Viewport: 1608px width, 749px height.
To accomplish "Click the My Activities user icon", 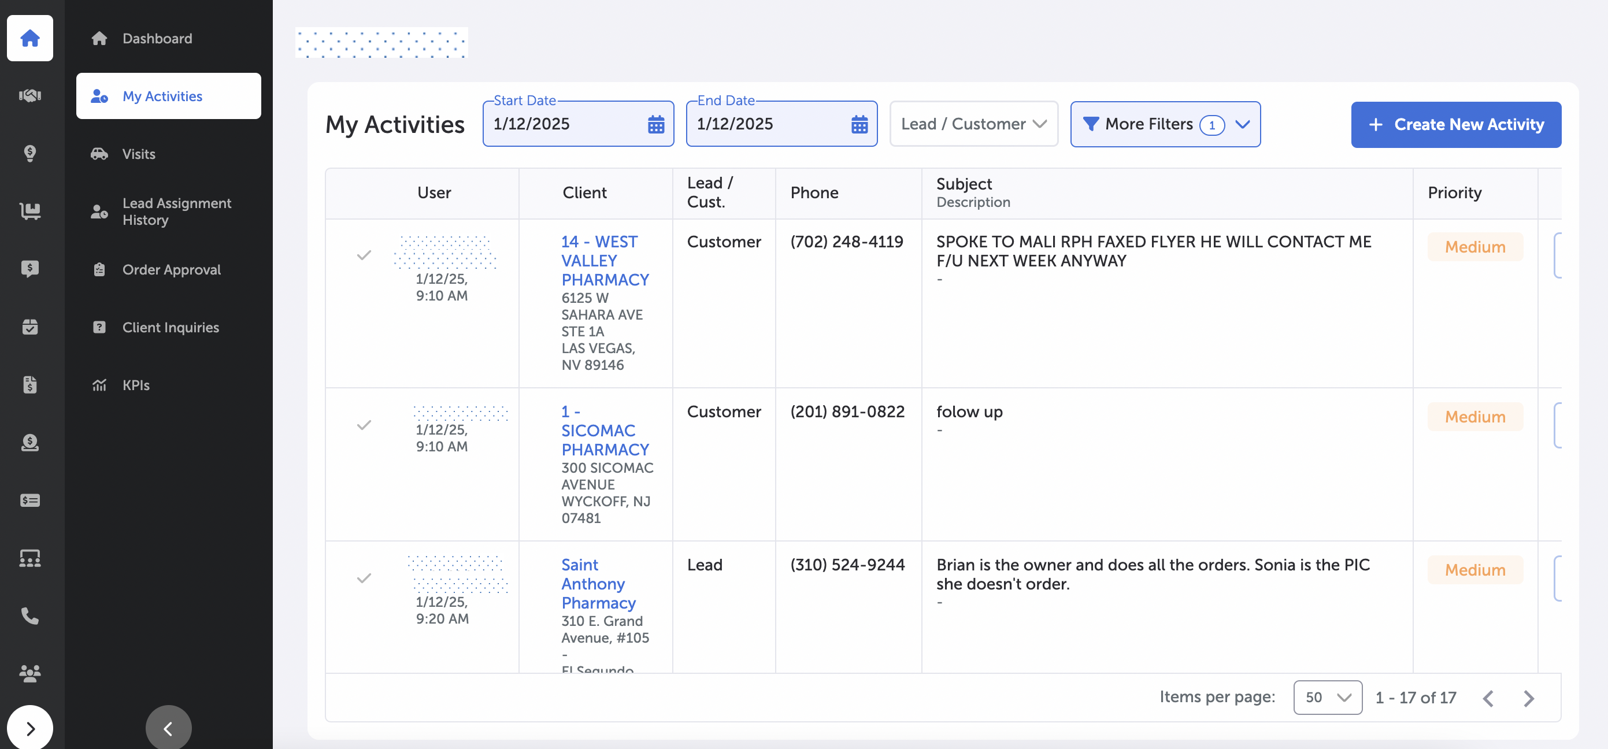I will (x=99, y=95).
